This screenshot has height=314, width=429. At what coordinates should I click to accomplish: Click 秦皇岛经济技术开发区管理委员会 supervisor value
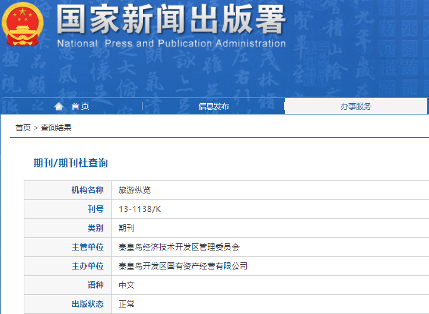[179, 247]
